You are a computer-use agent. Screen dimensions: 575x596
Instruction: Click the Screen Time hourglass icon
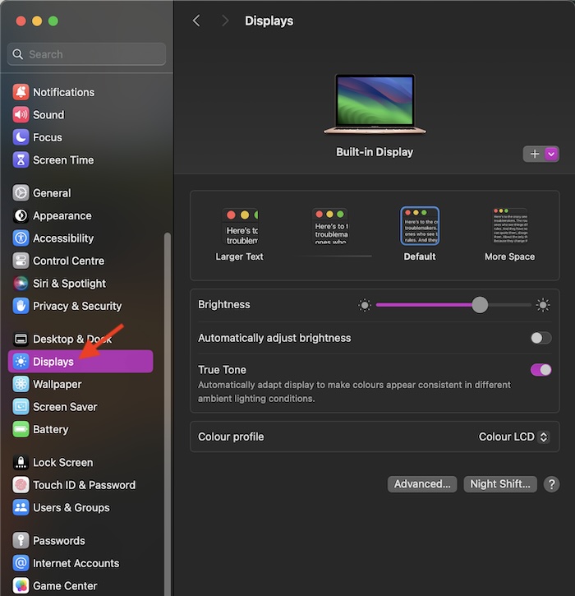[21, 160]
